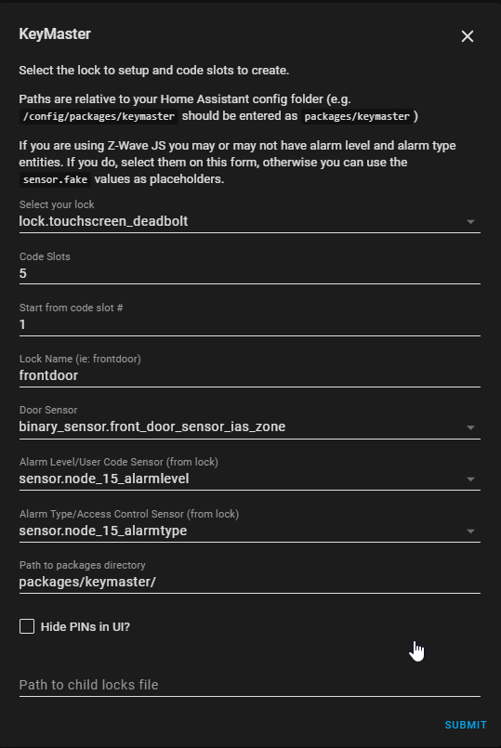
Task: Click the KeyMaster dialog title
Action: [x=55, y=33]
